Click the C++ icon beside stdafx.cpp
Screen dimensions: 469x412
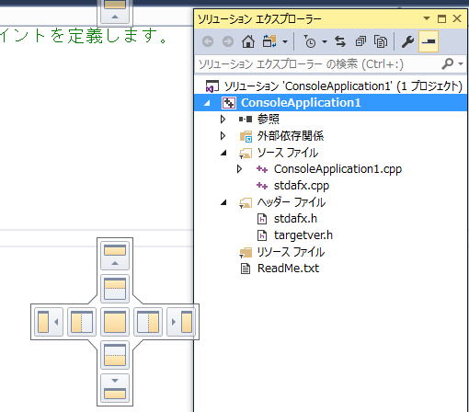(x=262, y=186)
